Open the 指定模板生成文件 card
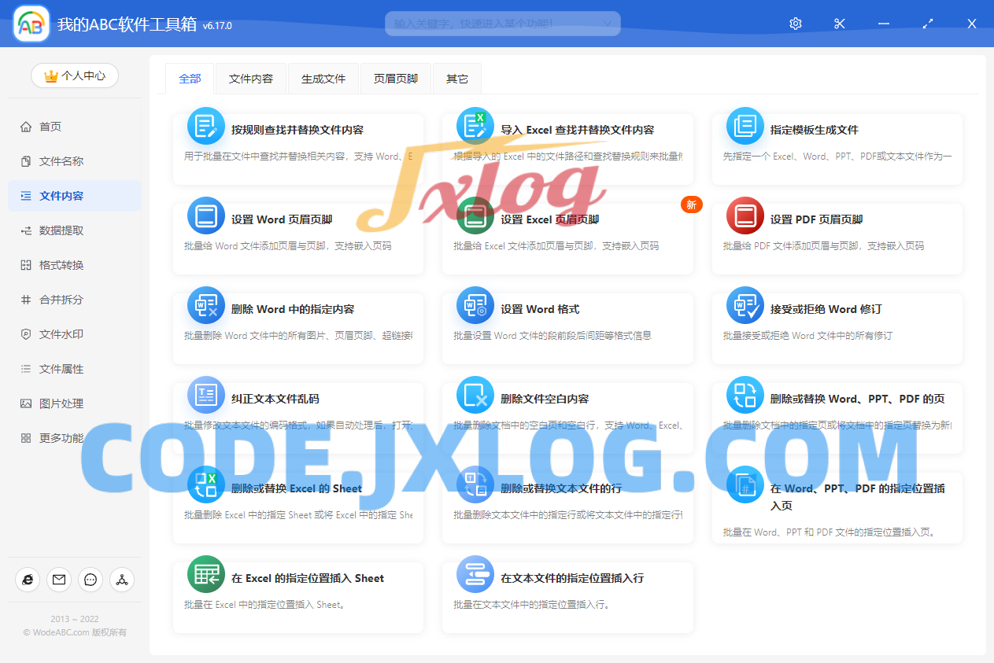Screen dimensions: 994x663 pos(837,149)
